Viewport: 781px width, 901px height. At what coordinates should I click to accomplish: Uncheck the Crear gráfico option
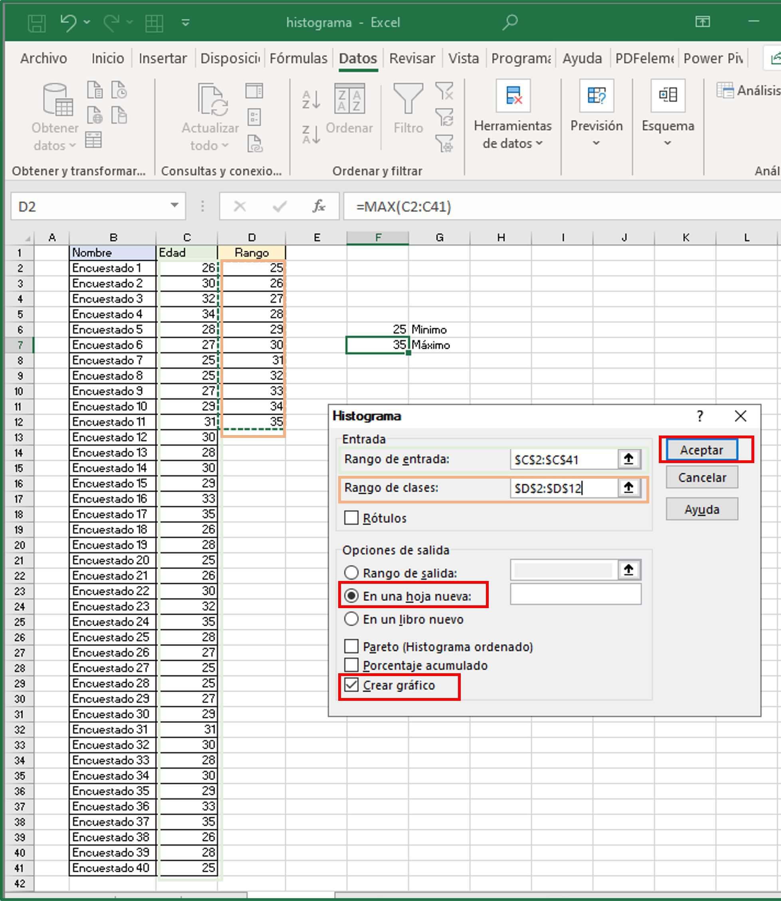coord(351,685)
